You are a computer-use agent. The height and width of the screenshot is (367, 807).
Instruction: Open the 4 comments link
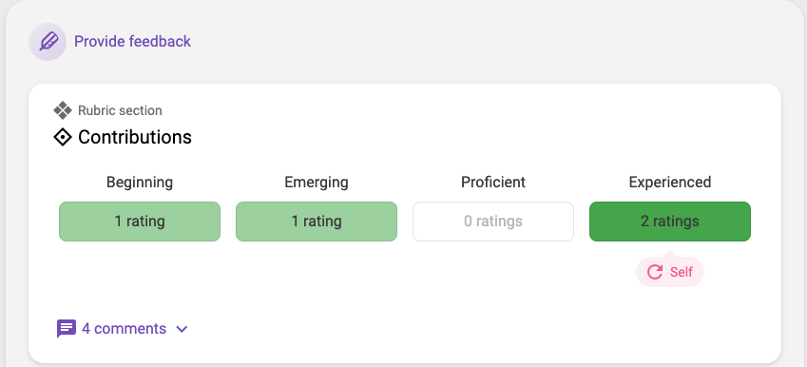point(124,328)
